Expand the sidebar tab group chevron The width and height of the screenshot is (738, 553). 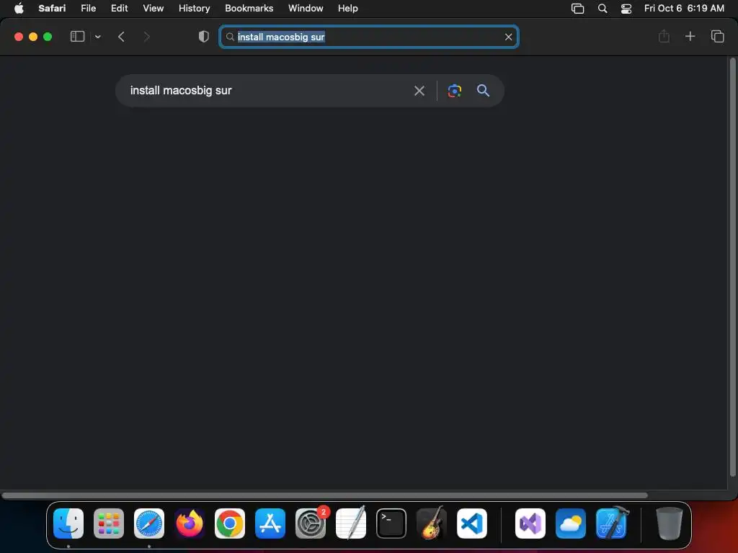[x=98, y=37]
